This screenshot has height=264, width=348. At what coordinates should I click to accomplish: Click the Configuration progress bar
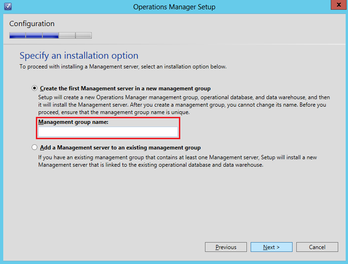[50, 35]
